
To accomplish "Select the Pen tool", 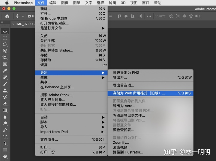I will click(x=5, y=130).
